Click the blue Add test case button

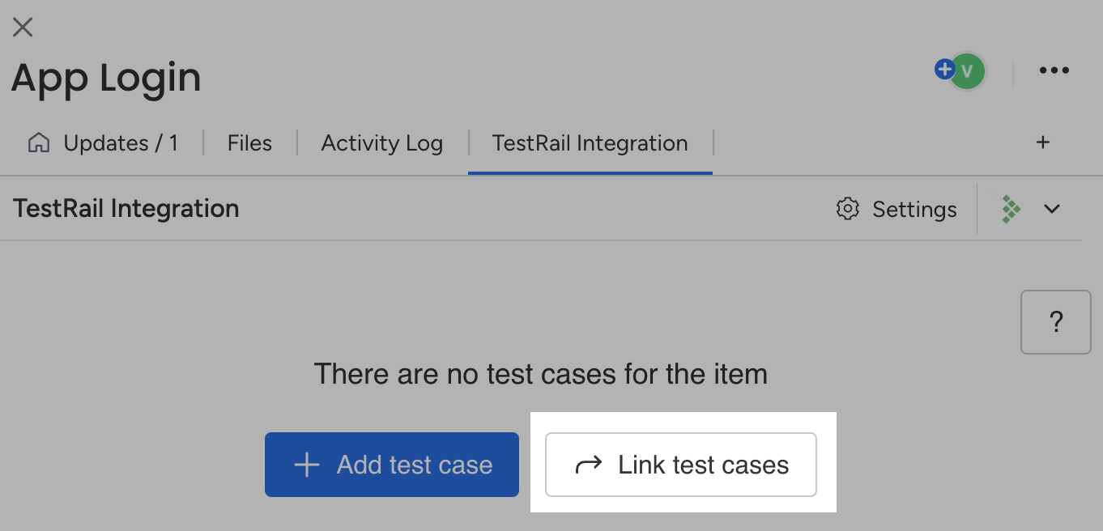pyautogui.click(x=392, y=465)
